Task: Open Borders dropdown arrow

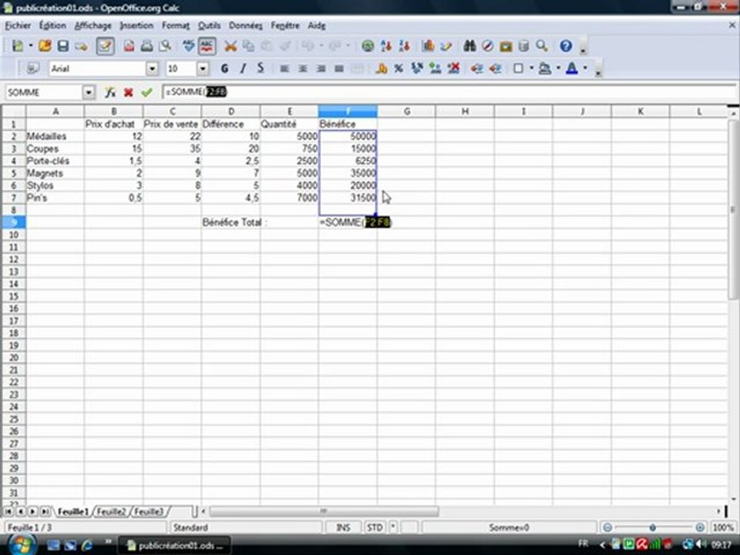Action: 531,69
